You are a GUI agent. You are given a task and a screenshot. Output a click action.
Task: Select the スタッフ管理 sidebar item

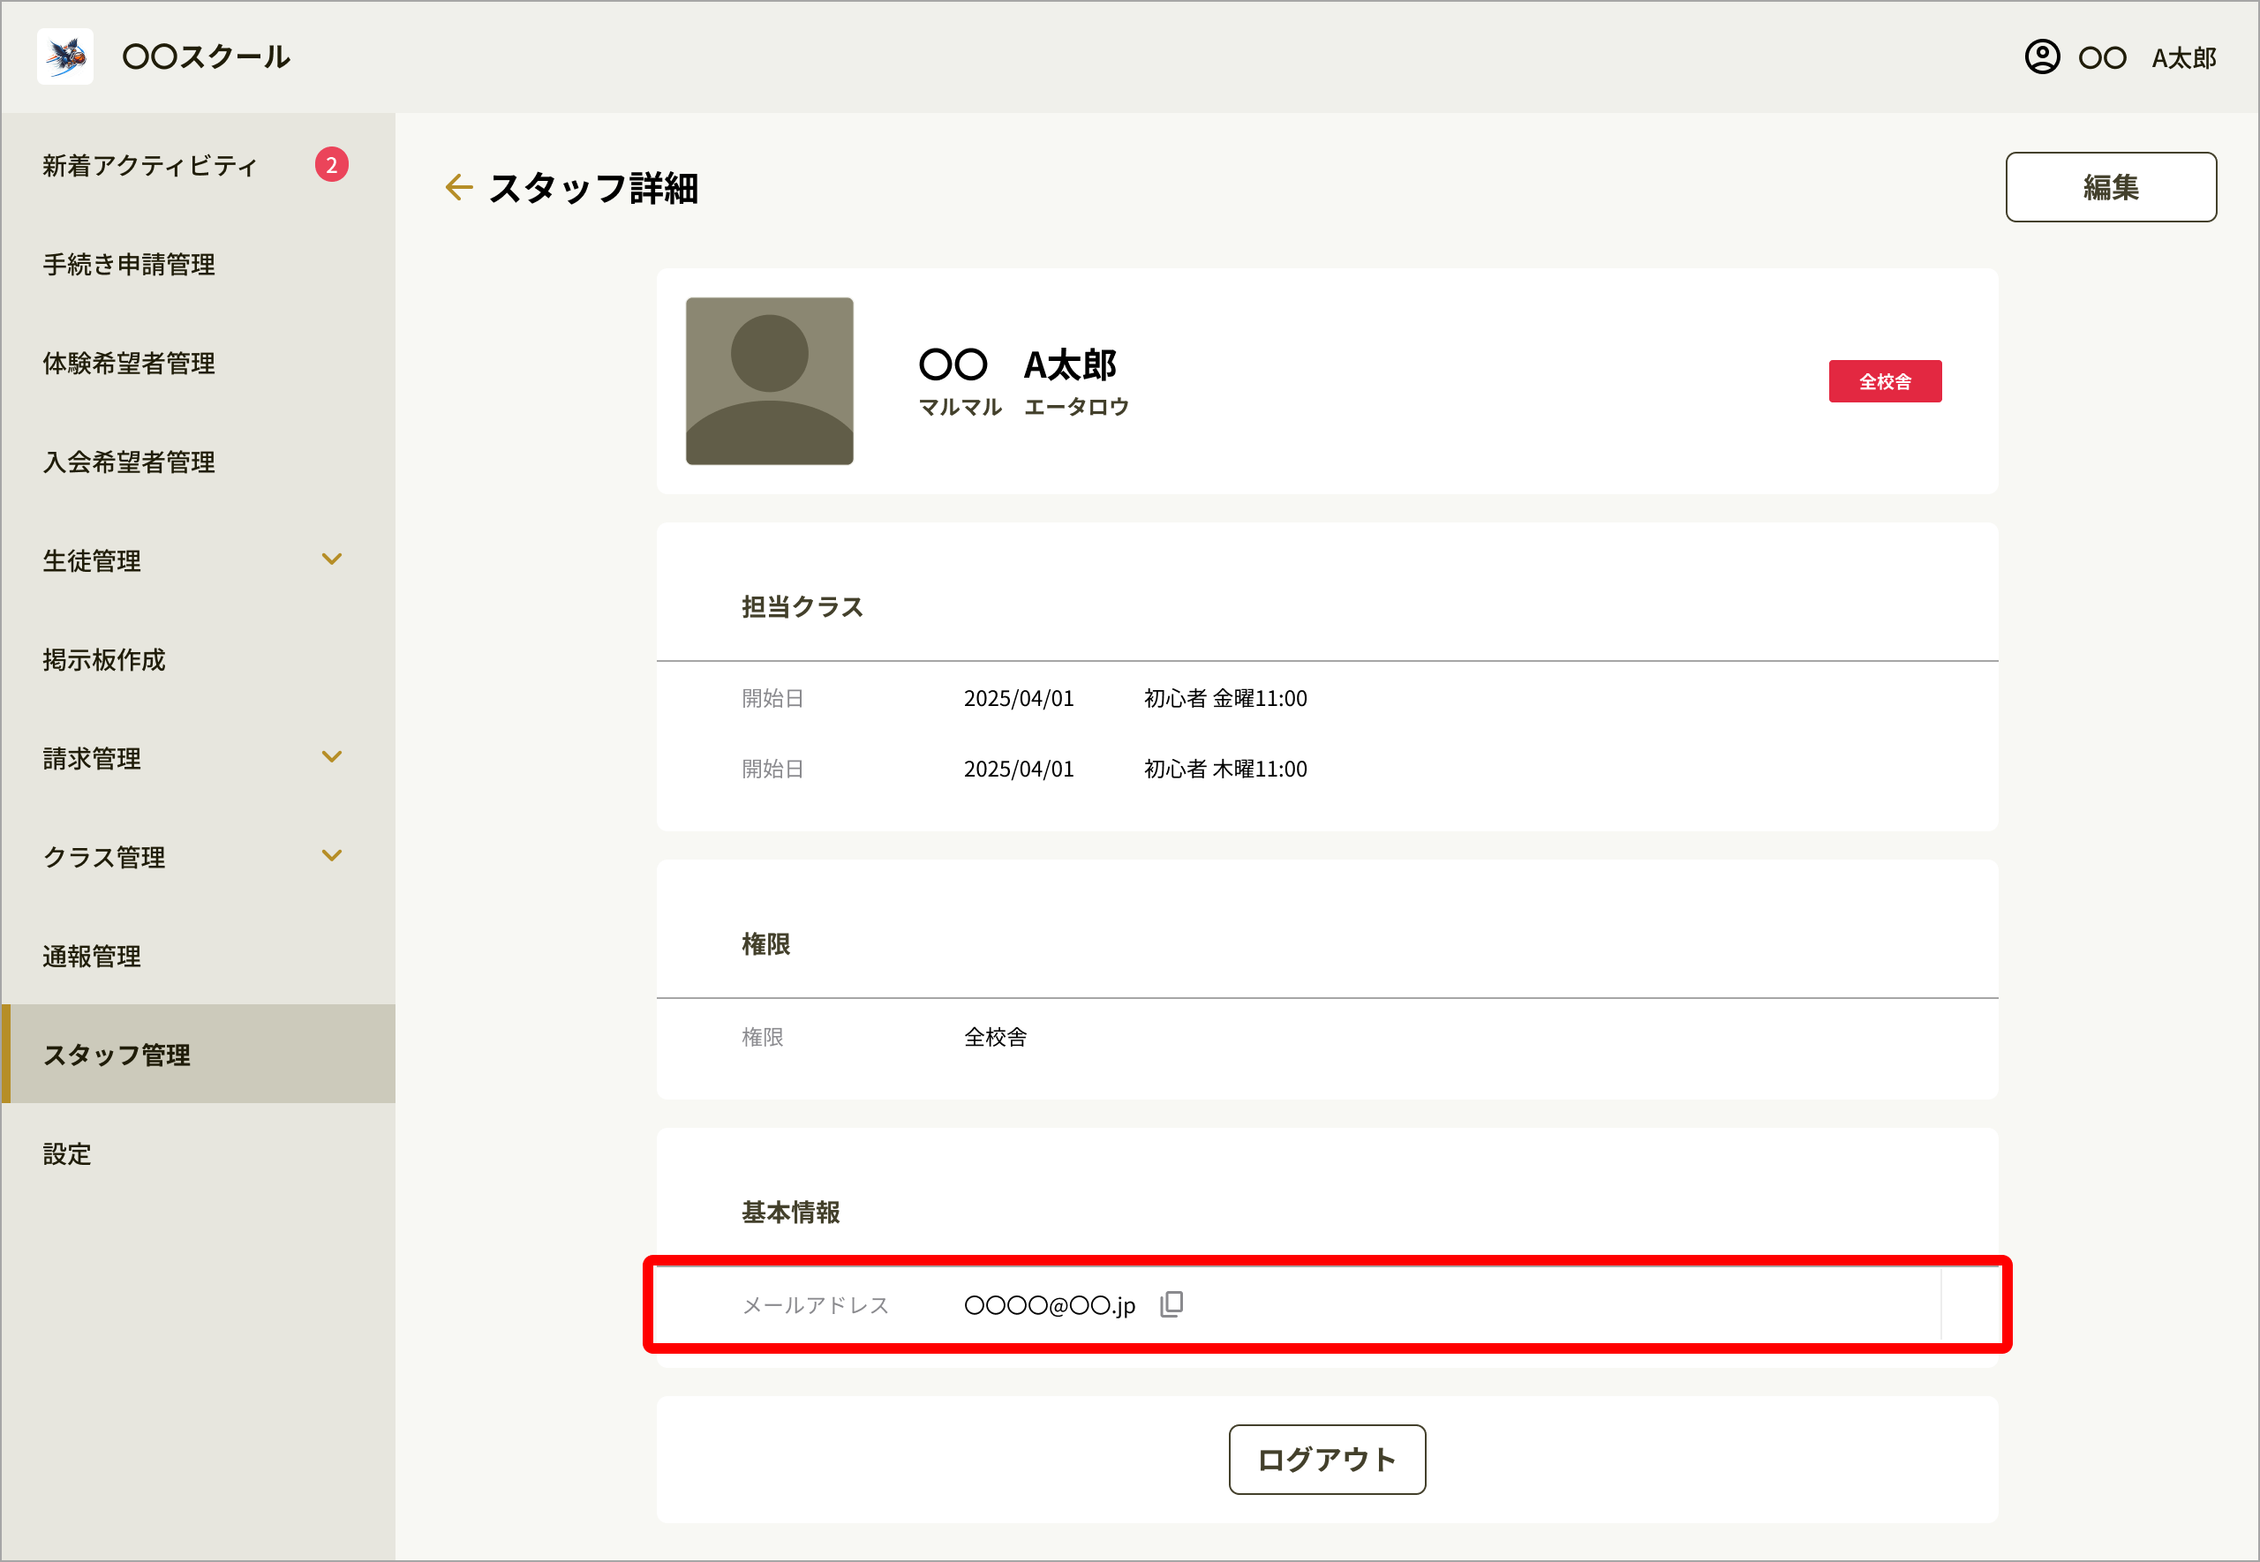[x=198, y=1054]
